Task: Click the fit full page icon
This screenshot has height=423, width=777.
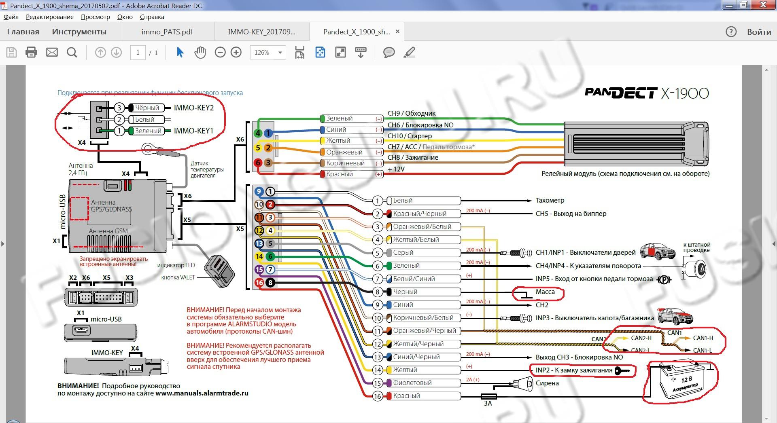Action: pyautogui.click(x=320, y=53)
